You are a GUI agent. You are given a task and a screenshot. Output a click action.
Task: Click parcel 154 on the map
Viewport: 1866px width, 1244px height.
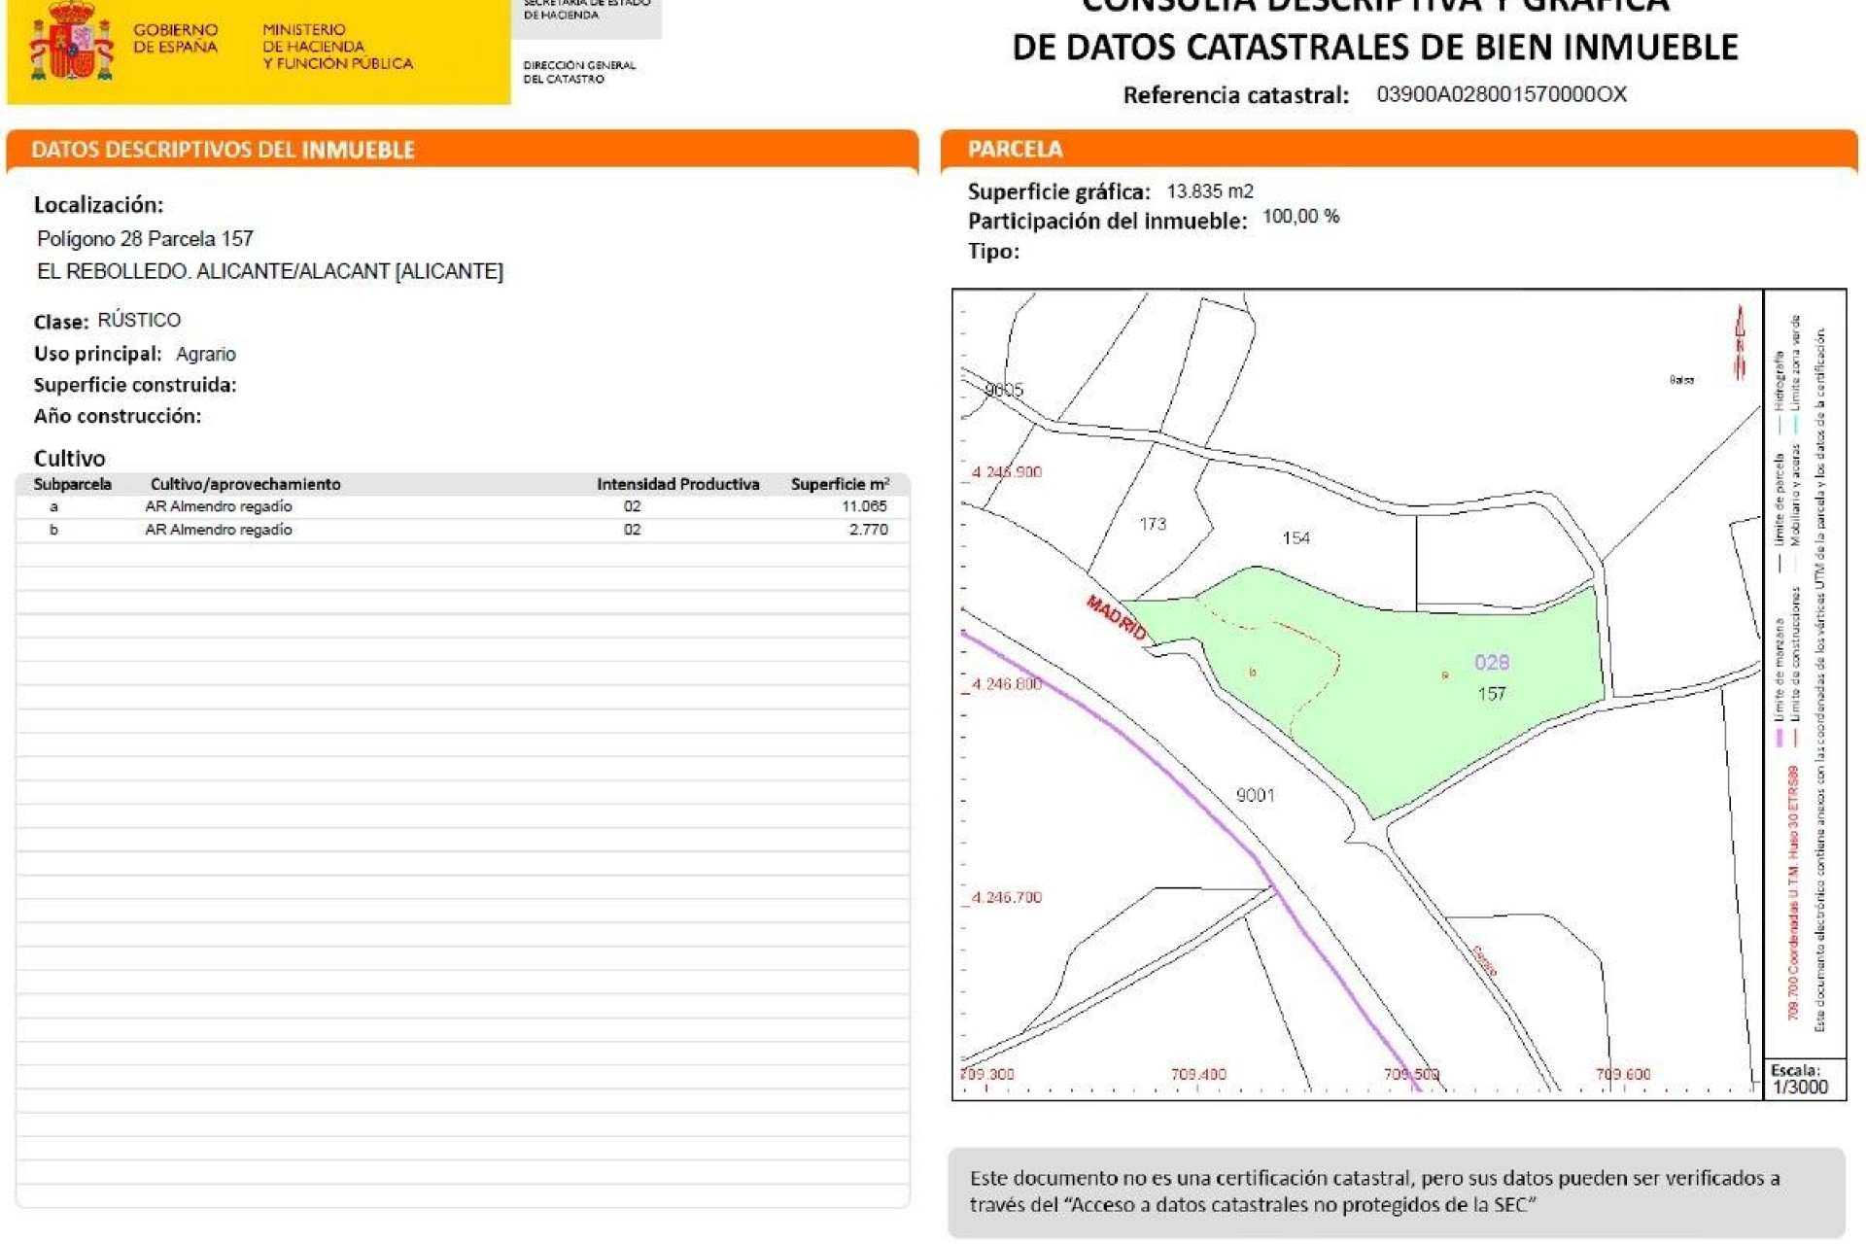1296,537
